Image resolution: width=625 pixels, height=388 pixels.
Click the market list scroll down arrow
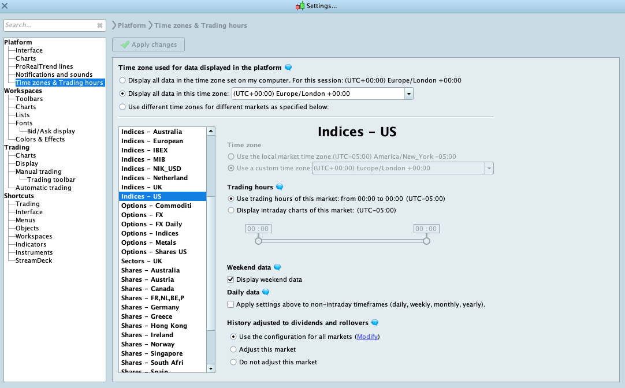coord(211,368)
